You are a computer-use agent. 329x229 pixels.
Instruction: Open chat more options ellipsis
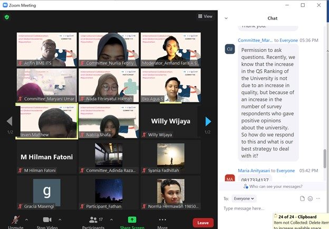318,198
